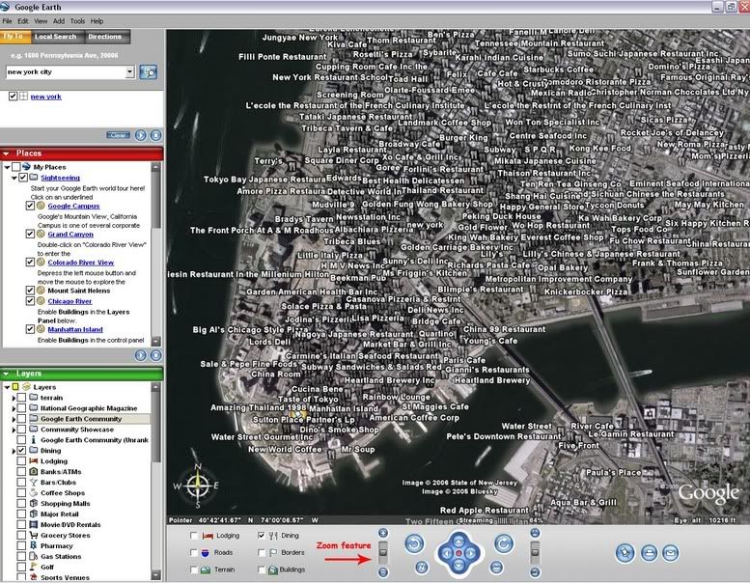The height and width of the screenshot is (583, 750).
Task: Click the Chicago River link
Action: [x=69, y=301]
